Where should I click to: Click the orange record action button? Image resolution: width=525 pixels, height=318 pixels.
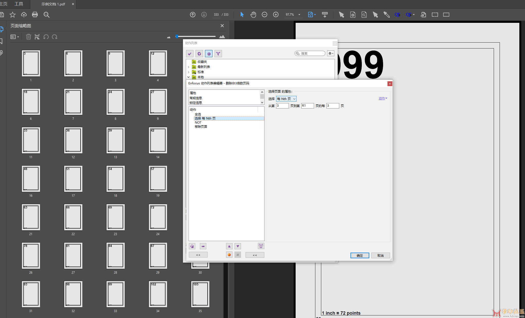229,255
